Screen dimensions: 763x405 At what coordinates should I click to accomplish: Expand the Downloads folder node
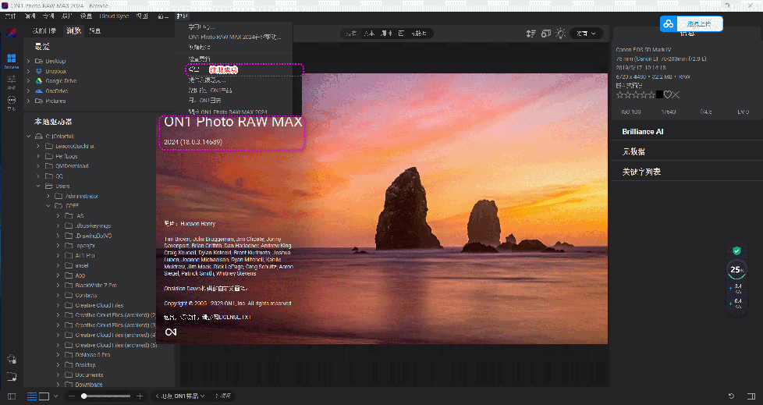coord(58,385)
